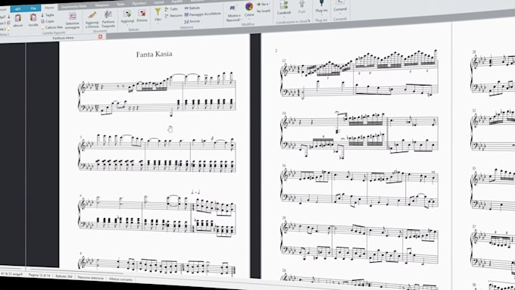Viewport: 515px width, 290px height.
Task: Expand the Comandi dropdown arrow
Action: click(x=340, y=14)
